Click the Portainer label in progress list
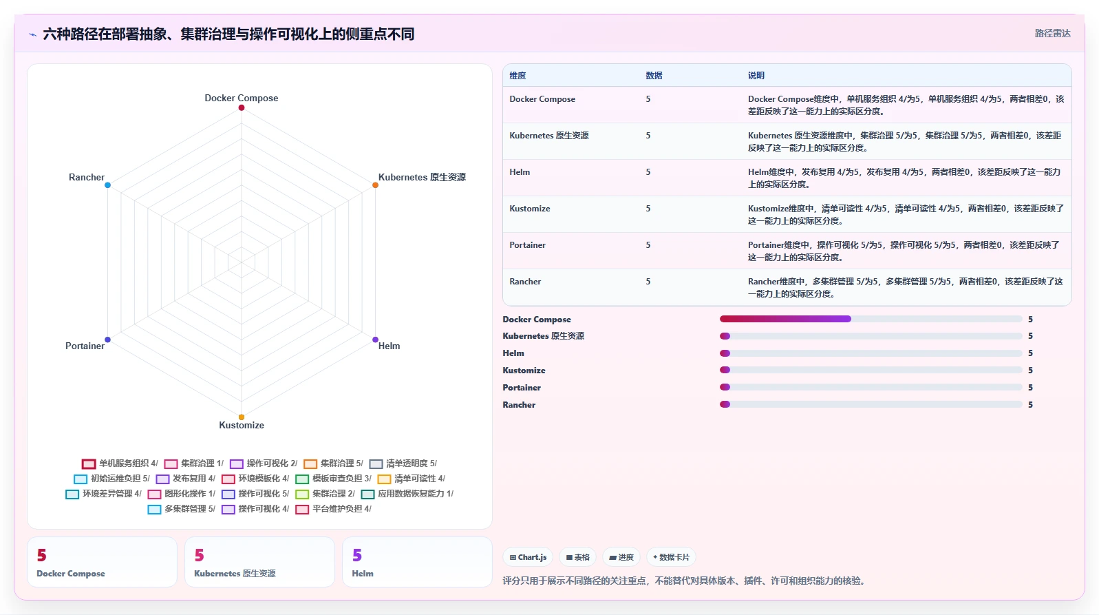This screenshot has height=615, width=1099. click(x=522, y=388)
